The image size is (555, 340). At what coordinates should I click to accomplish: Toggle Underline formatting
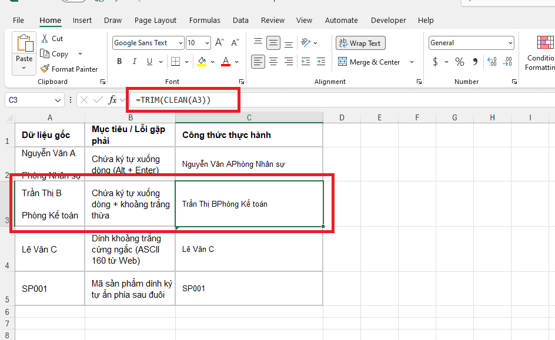click(x=150, y=62)
